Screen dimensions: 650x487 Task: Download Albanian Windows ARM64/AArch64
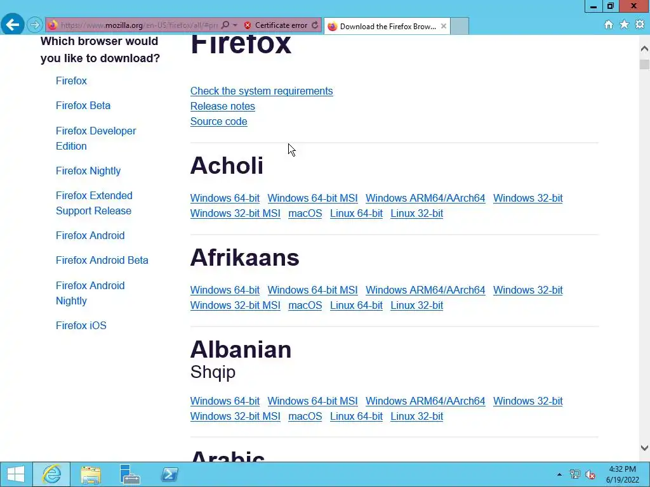[425, 401]
